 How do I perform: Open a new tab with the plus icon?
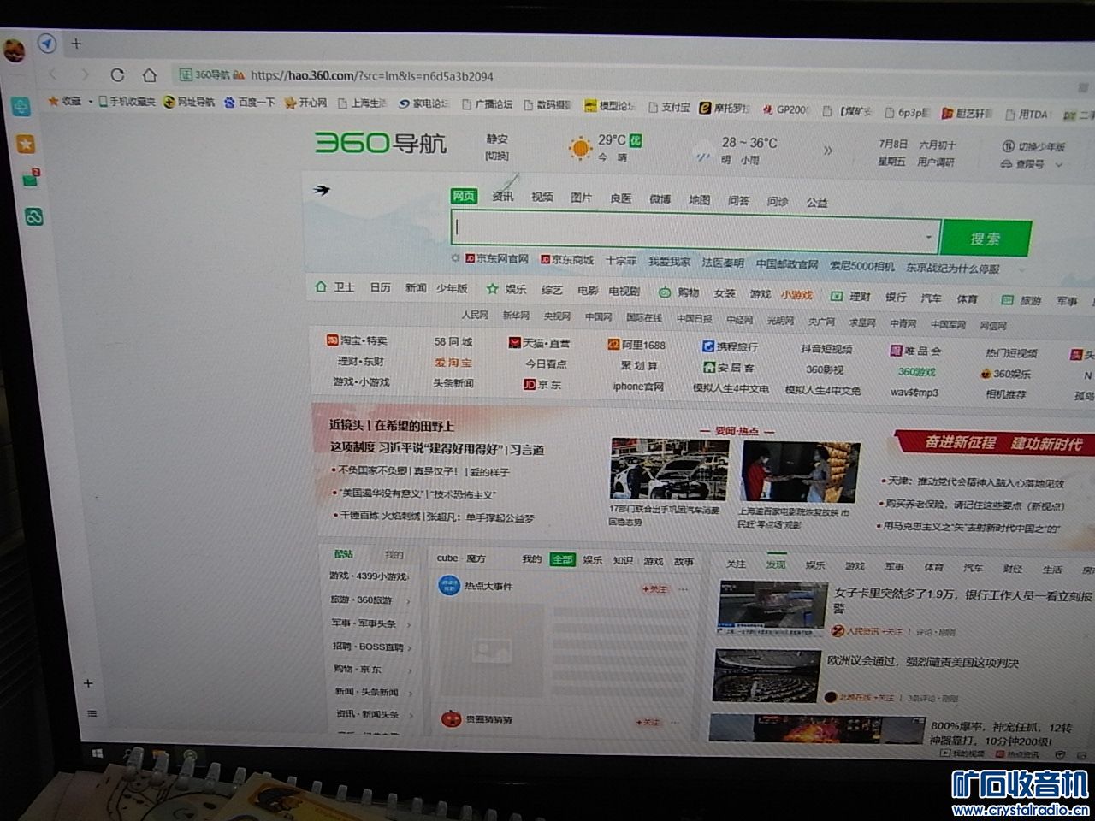tap(76, 43)
